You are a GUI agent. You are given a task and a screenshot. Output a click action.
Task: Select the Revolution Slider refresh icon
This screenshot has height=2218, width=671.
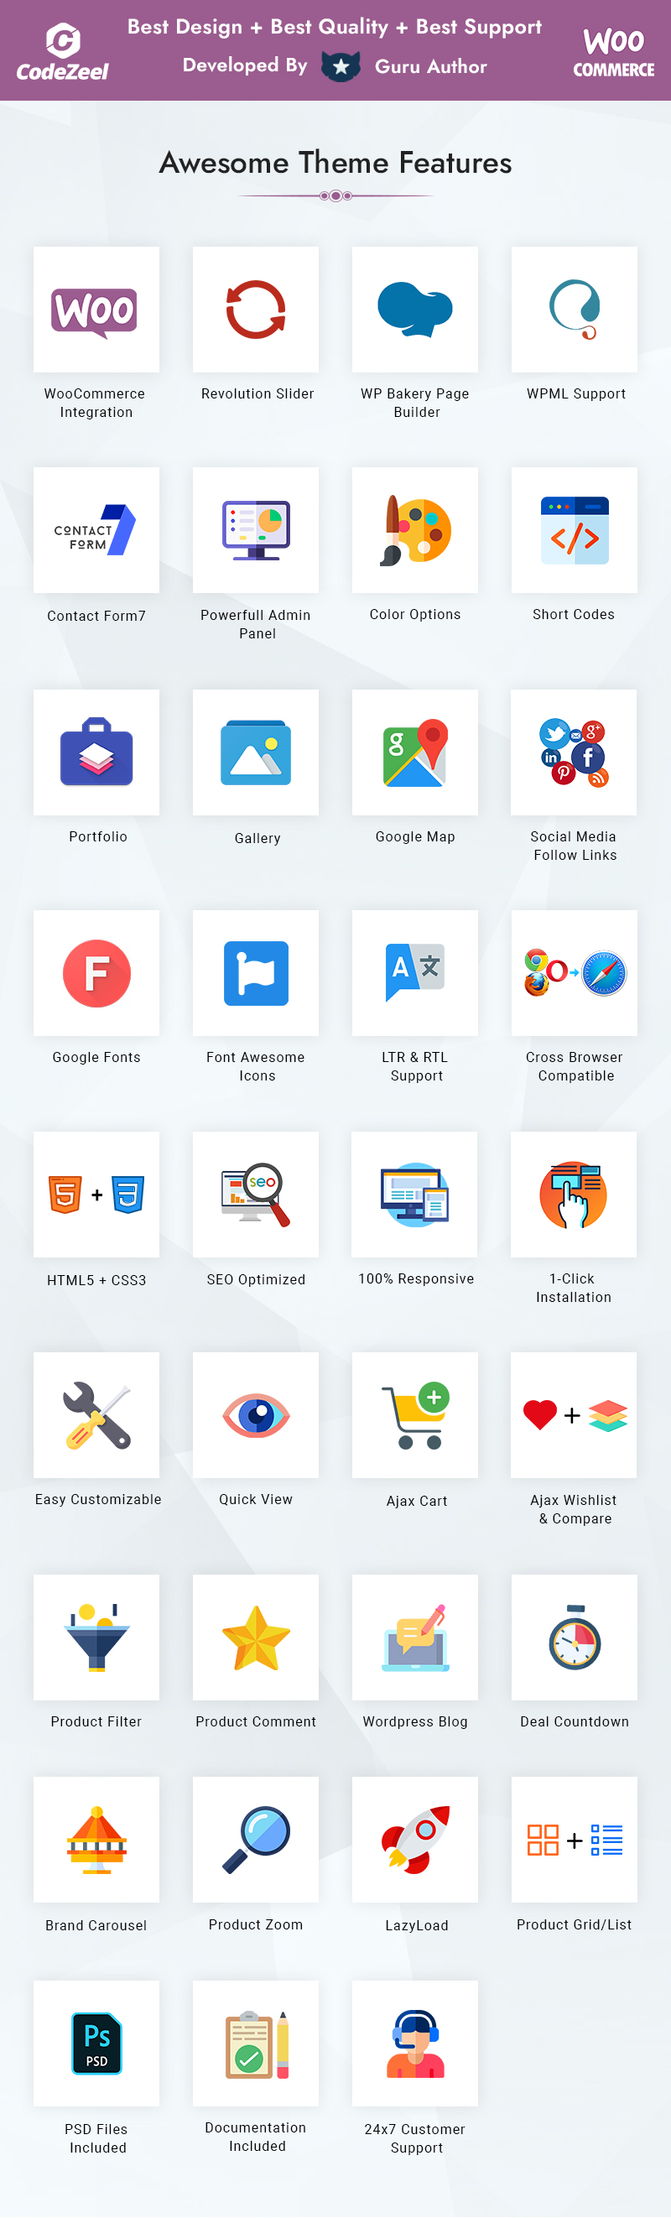[256, 310]
